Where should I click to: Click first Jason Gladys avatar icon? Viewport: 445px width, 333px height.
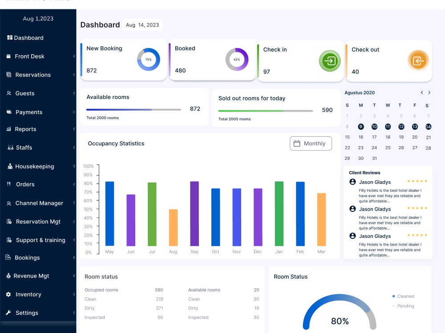352,182
